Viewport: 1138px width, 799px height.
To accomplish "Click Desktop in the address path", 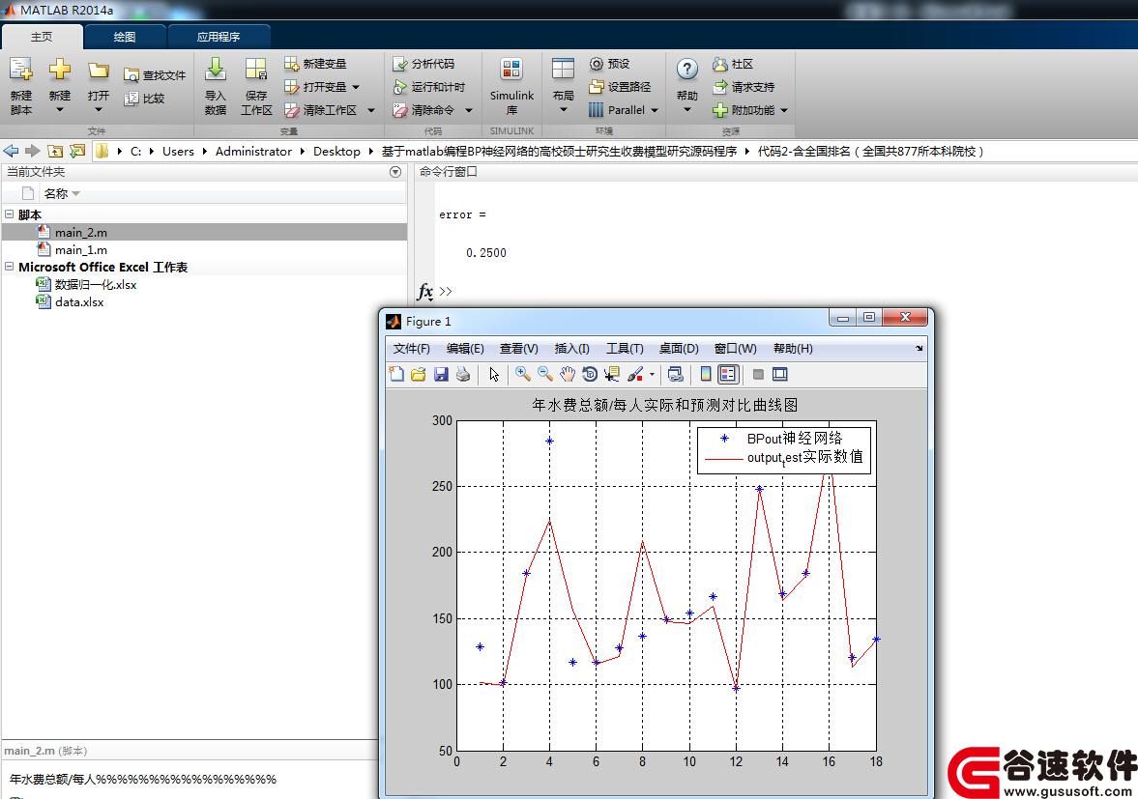I will pyautogui.click(x=336, y=151).
